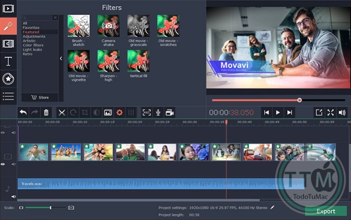This screenshot has width=351, height=220.
Task: Open the Import media tab icon
Action: [8, 8]
